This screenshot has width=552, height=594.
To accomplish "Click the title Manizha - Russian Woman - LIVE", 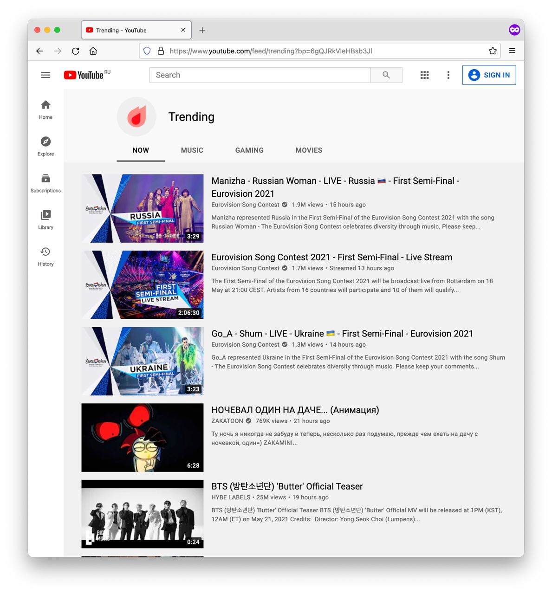I will click(335, 187).
